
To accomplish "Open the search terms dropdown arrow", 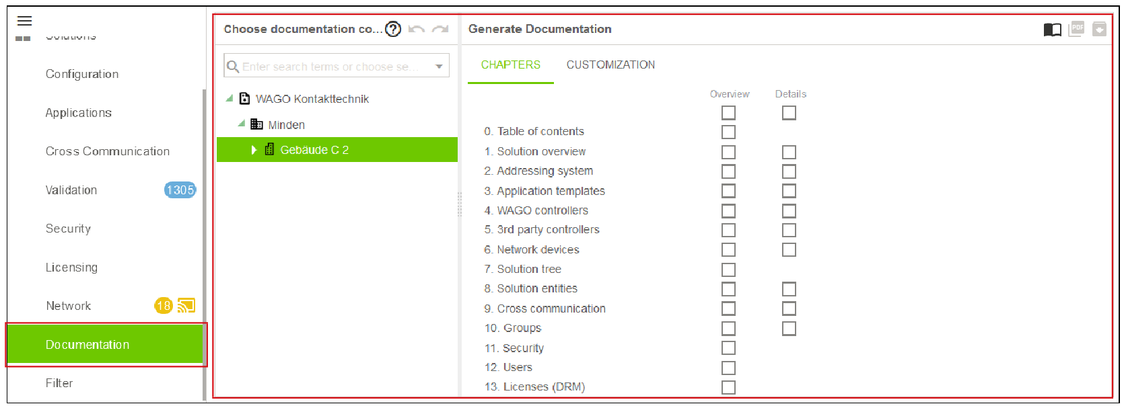I will coord(439,67).
